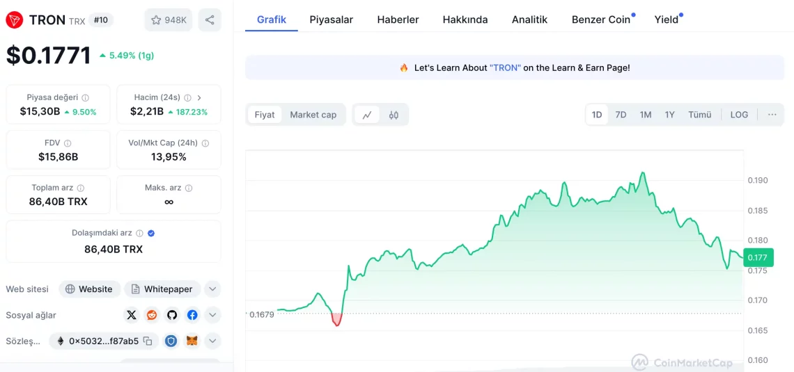Viewport: 794px width, 372px height.
Task: Click the #10 rank badge
Action: click(101, 20)
